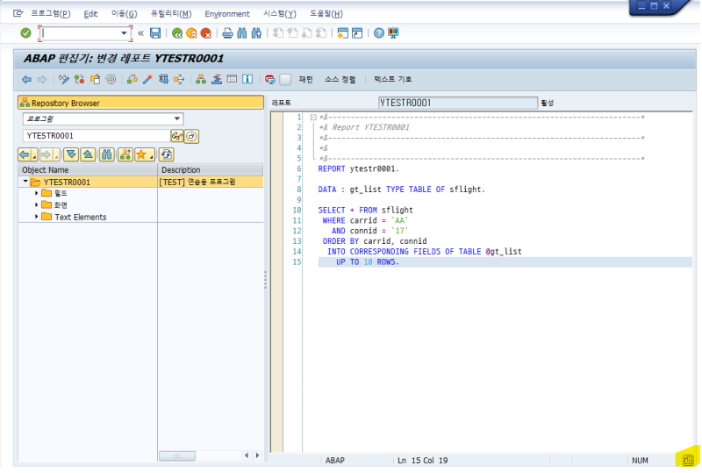The height and width of the screenshot is (473, 702).
Task: Create a new session using the window icon
Action: click(342, 33)
